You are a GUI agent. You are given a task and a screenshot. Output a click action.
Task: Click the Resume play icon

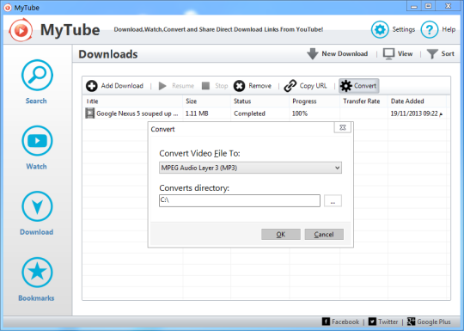pyautogui.click(x=162, y=86)
